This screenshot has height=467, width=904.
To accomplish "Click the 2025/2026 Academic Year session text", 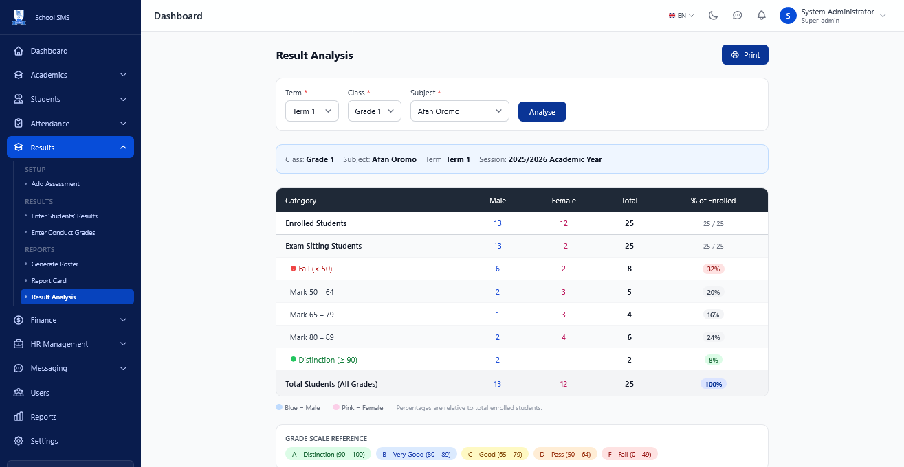I will pos(555,159).
